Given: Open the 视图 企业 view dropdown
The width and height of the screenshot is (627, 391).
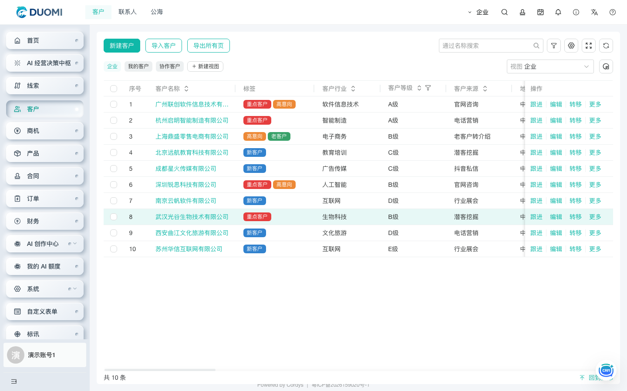Looking at the screenshot, I should click(550, 66).
